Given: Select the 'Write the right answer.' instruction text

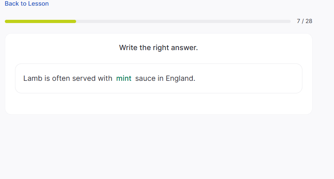Looking at the screenshot, I should tap(158, 48).
